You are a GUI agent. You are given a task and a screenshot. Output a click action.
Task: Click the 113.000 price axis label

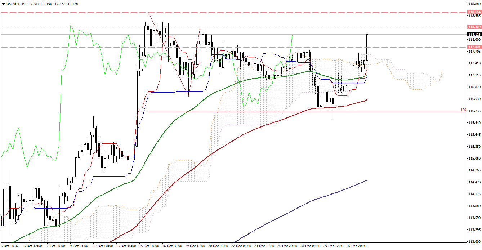click(475, 242)
